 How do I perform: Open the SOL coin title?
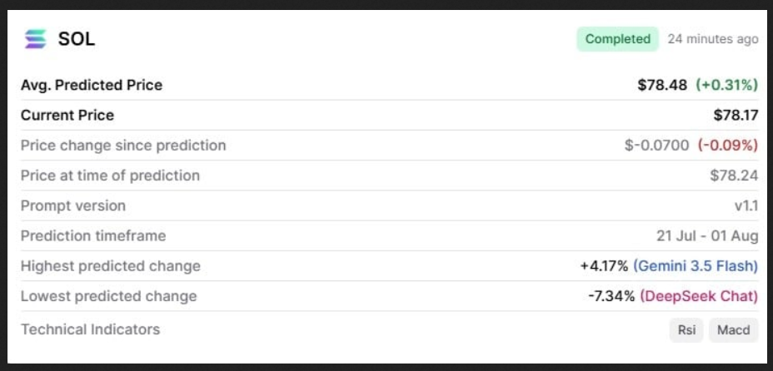pos(77,39)
